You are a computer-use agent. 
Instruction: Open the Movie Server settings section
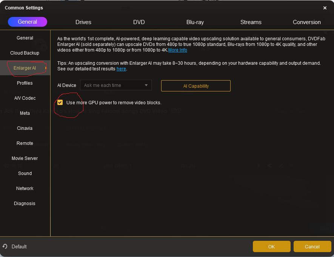pyautogui.click(x=25, y=158)
